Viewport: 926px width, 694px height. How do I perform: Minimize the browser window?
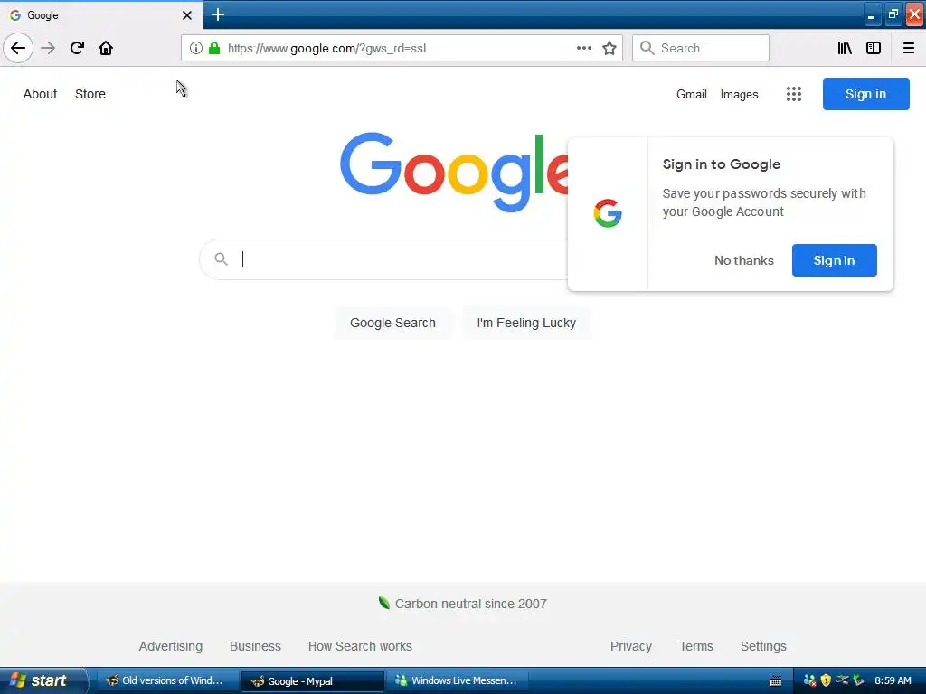click(x=872, y=15)
